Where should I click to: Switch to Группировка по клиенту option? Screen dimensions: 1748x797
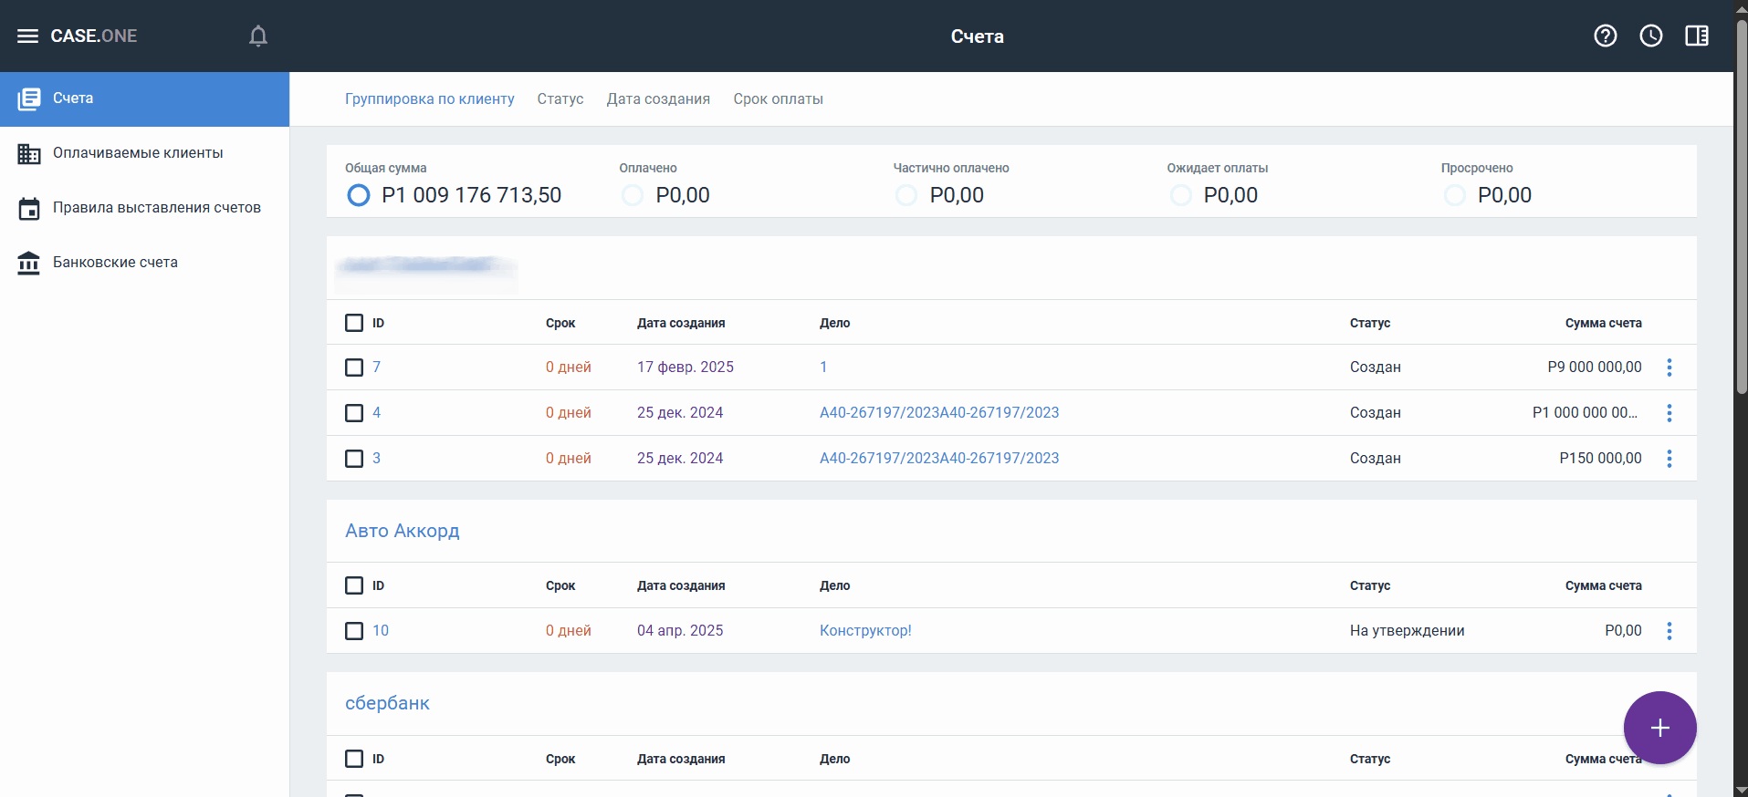[x=429, y=99]
